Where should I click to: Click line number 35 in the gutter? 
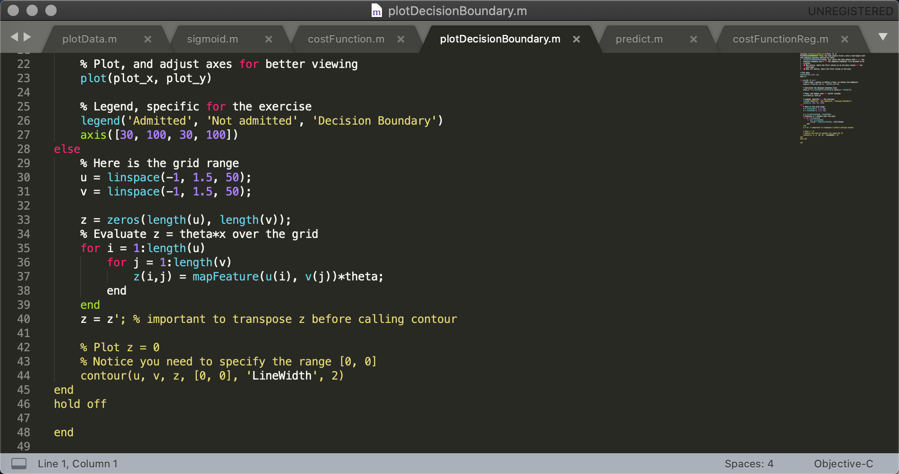pyautogui.click(x=24, y=248)
